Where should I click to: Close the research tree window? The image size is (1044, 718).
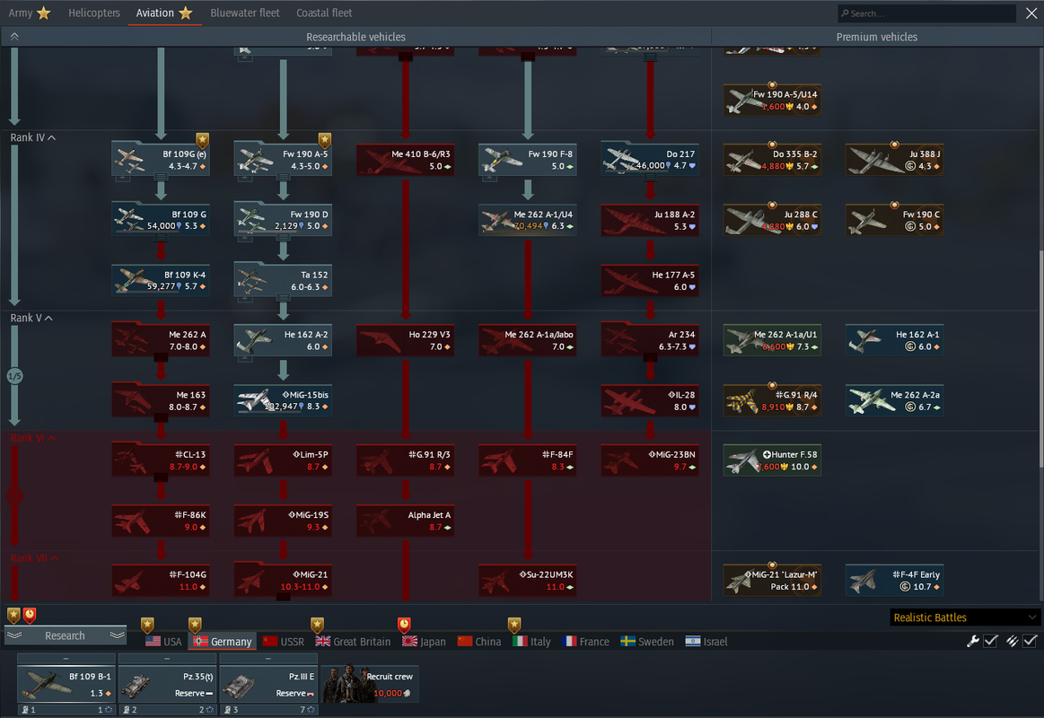pos(1031,13)
